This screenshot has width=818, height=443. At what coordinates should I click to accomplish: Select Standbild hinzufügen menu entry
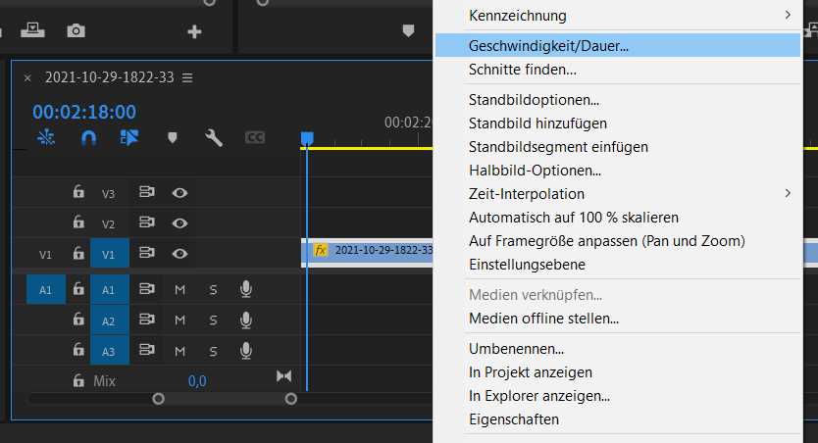pos(537,123)
